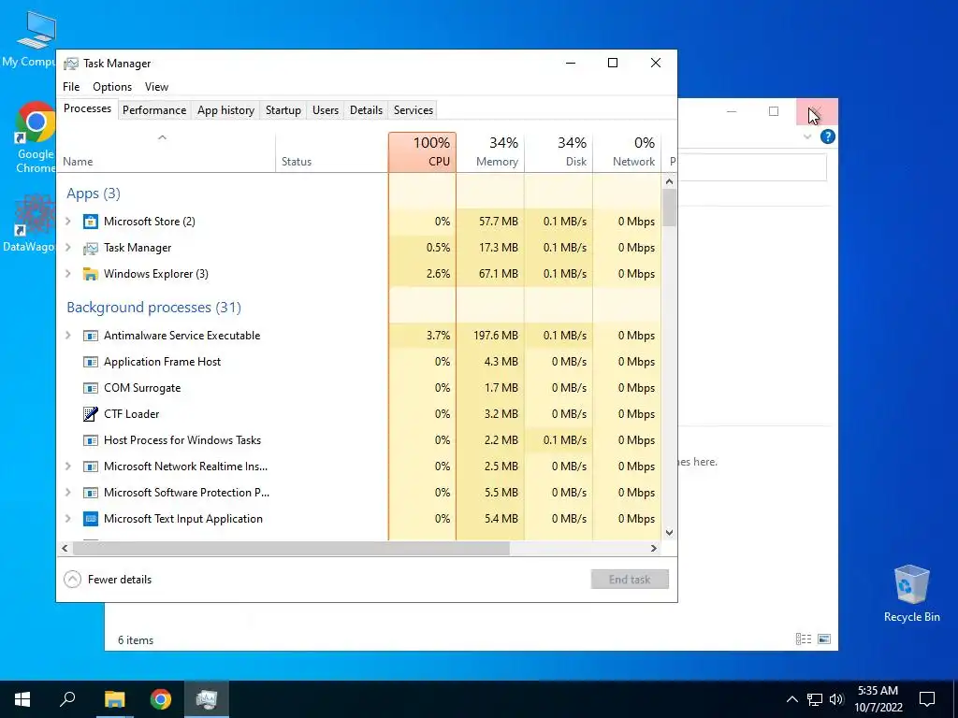Click the Task Manager process row icon
The image size is (958, 718).
click(x=91, y=248)
